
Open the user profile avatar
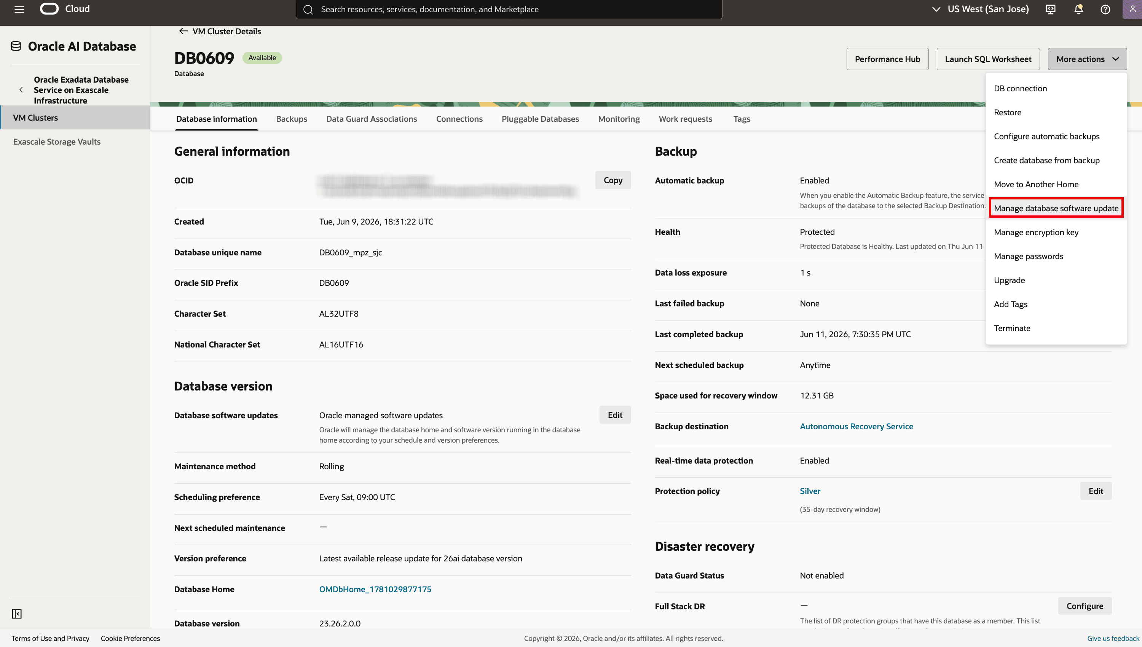tap(1132, 10)
